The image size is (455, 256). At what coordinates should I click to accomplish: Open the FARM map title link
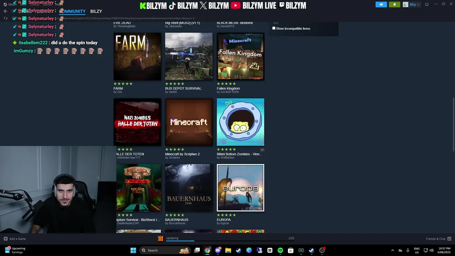click(118, 89)
